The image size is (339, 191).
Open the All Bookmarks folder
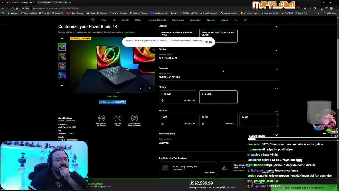[x=330, y=13]
